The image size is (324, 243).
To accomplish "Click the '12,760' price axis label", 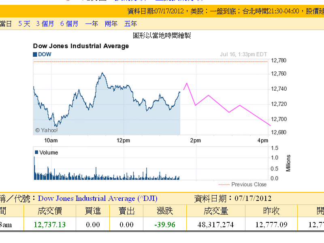I will click(x=279, y=74).
